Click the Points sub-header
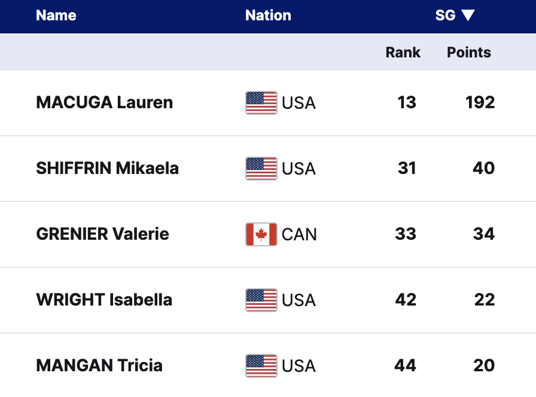 pos(468,53)
